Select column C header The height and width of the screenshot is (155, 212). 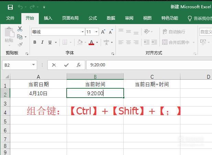coord(152,77)
